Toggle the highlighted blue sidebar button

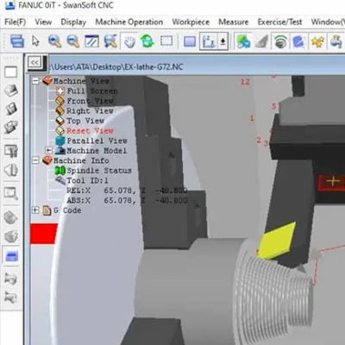[x=11, y=255]
